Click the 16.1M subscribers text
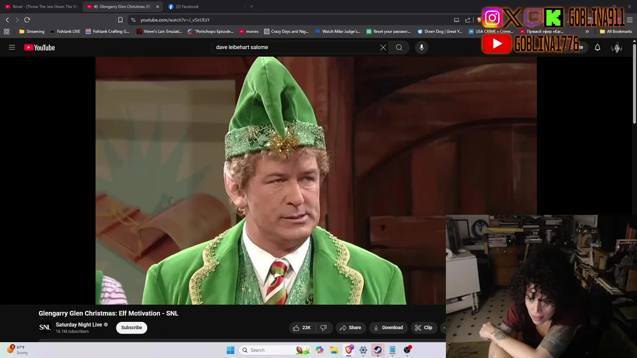Viewport: 637px width, 358px height. (72, 332)
